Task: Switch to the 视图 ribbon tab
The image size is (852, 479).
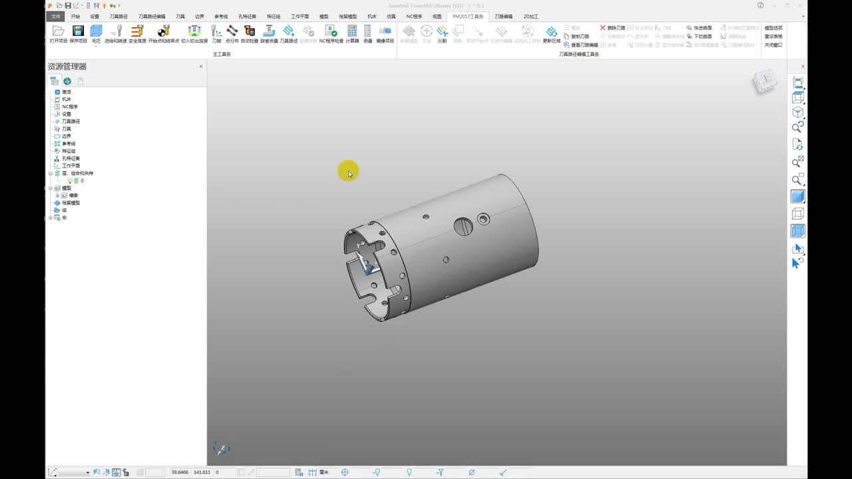Action: pos(437,16)
